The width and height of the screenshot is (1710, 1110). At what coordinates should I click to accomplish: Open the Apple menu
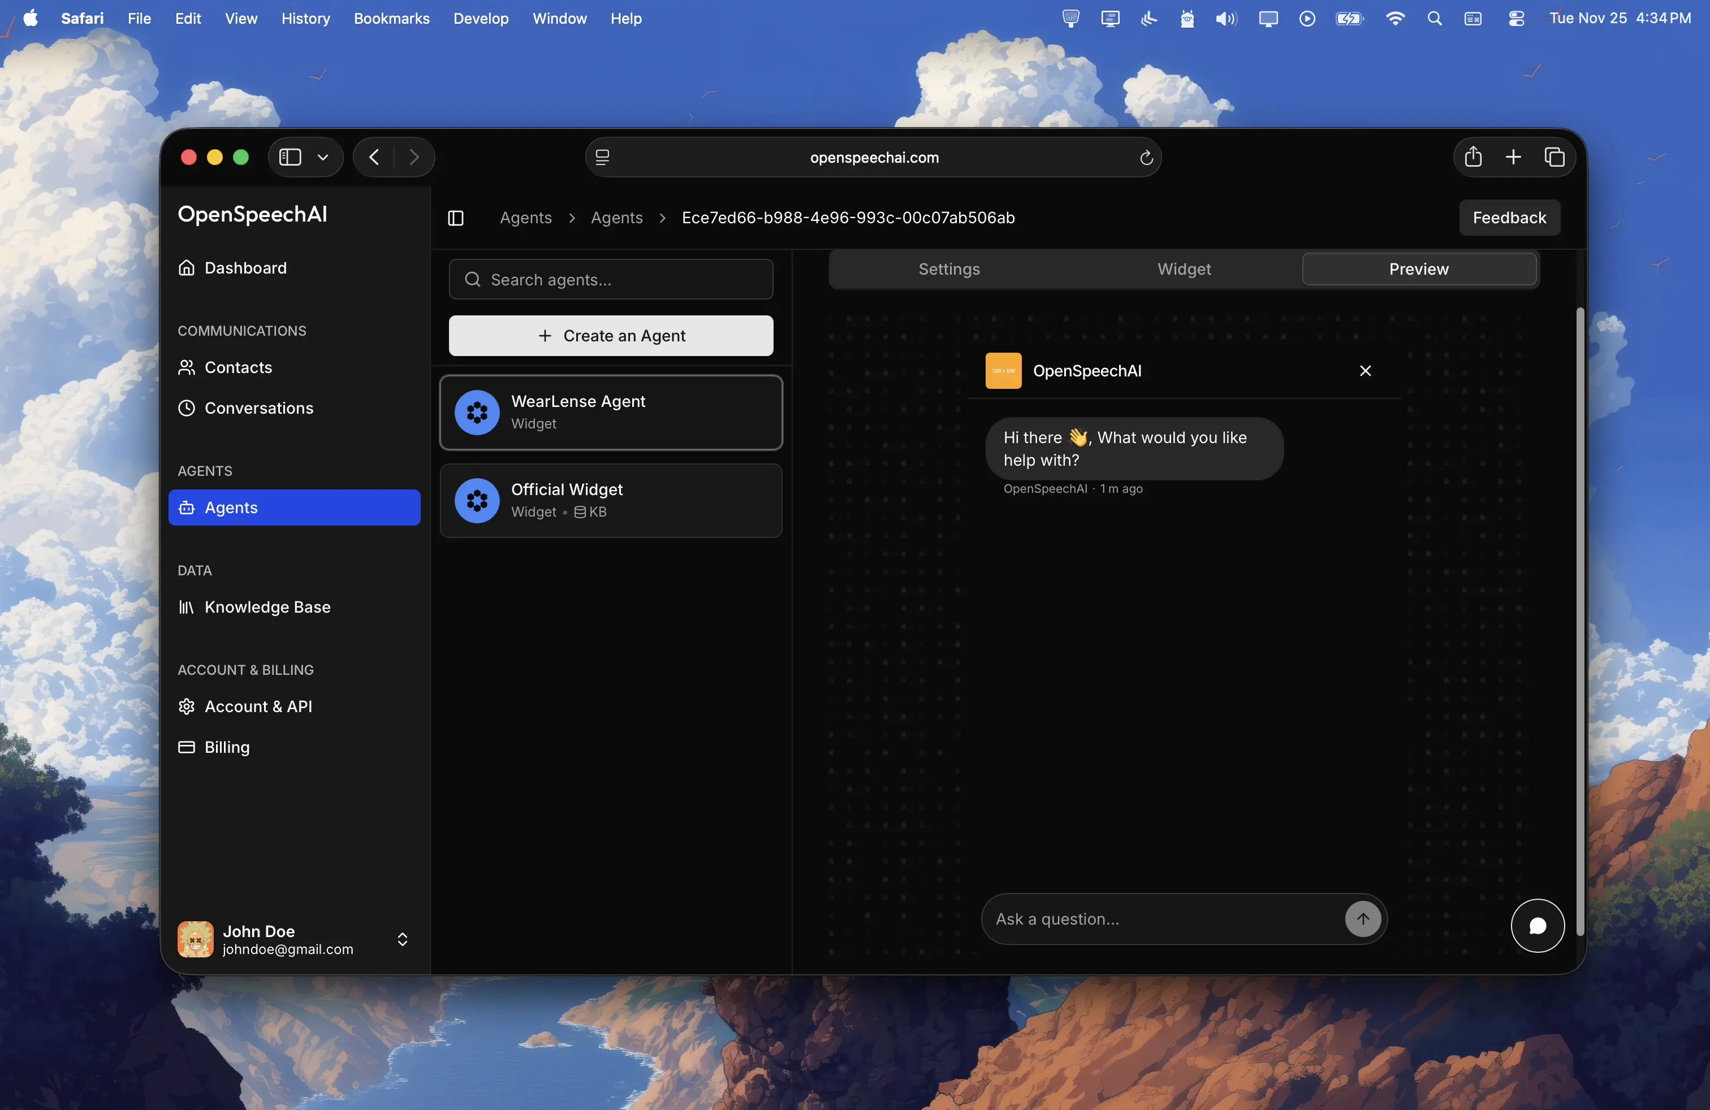click(30, 18)
